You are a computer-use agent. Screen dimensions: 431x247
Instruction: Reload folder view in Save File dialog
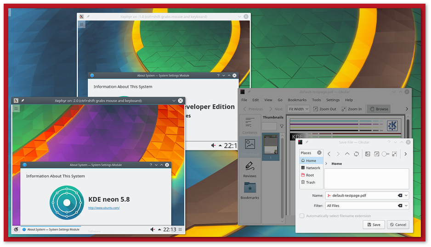pos(356,154)
